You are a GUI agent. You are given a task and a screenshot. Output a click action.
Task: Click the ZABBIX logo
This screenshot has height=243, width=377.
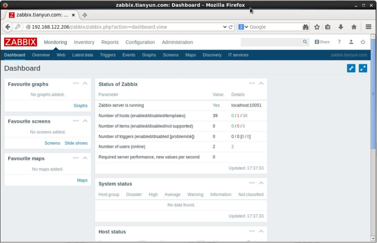point(20,42)
